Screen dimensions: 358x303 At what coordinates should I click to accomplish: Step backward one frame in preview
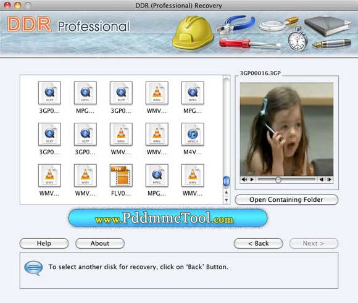322,180
